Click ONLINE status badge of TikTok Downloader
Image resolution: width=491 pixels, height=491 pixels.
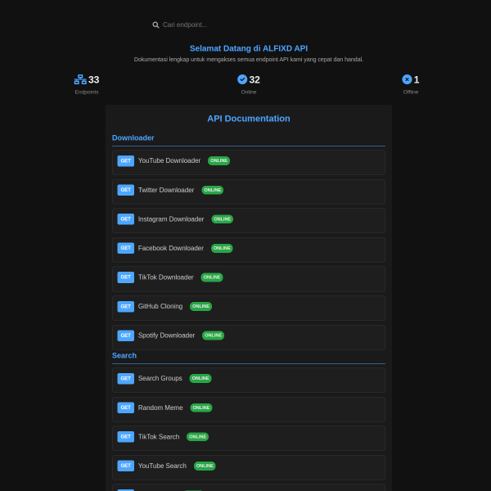click(212, 277)
